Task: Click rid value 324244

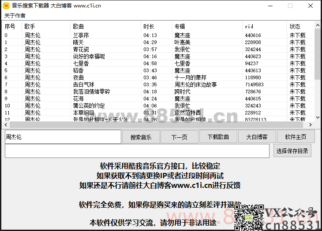Action: (x=253, y=49)
